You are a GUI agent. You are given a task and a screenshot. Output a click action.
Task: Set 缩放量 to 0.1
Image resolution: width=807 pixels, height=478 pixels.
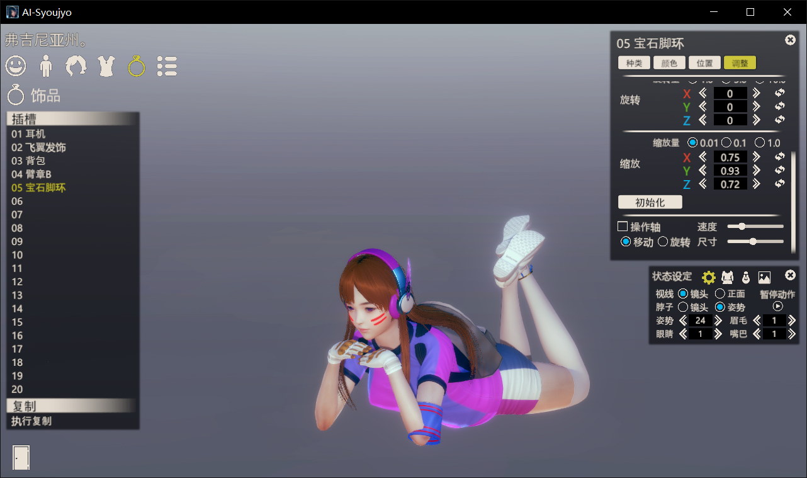[726, 143]
